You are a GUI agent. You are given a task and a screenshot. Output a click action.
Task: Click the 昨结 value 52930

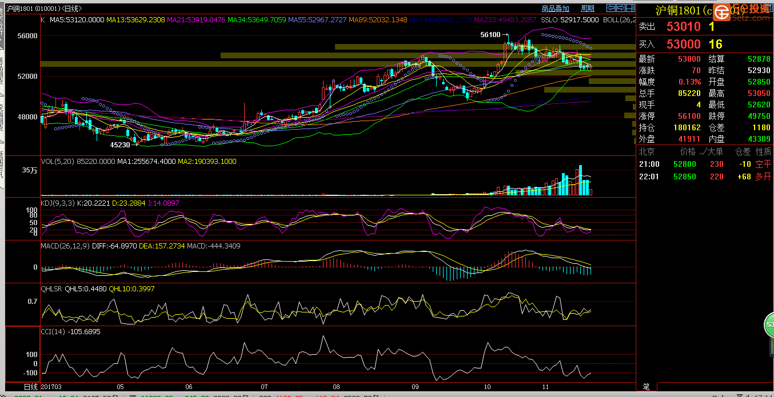tap(759, 71)
